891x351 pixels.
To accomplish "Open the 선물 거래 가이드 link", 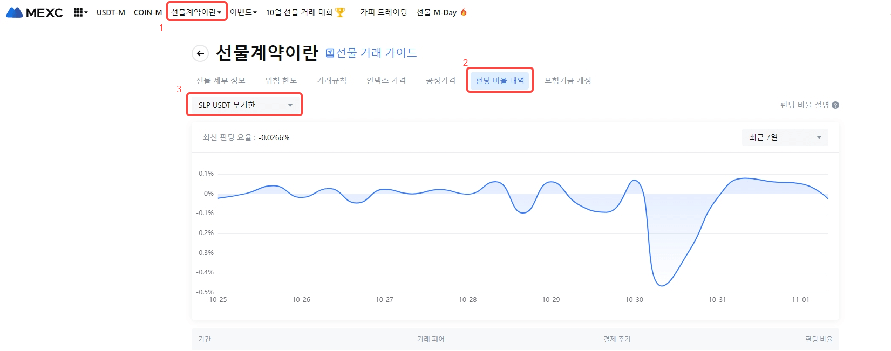I will click(x=376, y=53).
